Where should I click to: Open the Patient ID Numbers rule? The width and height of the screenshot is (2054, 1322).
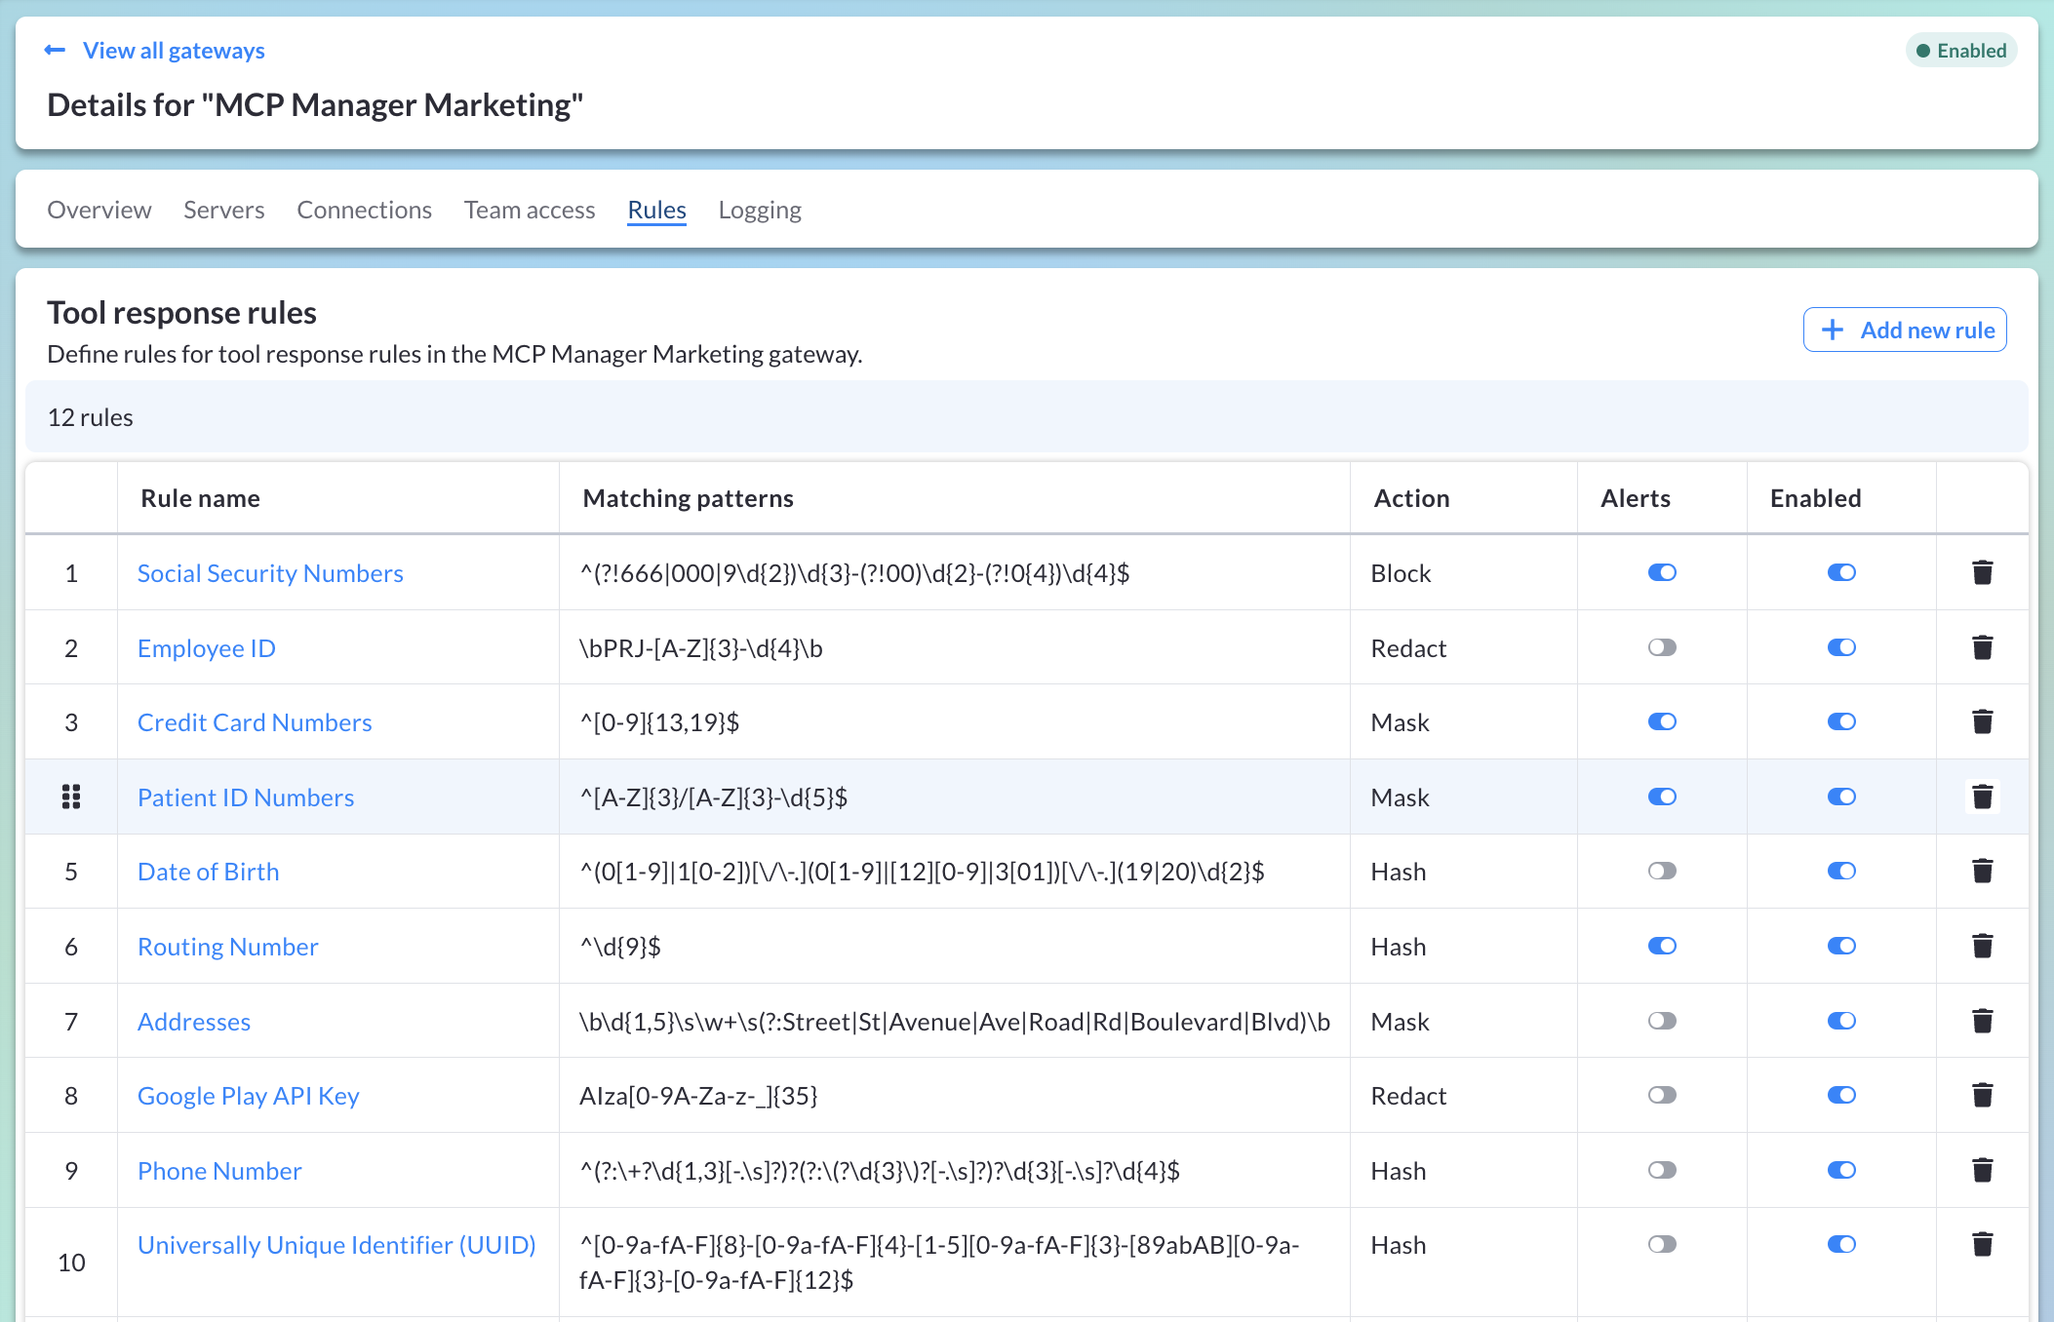(245, 797)
